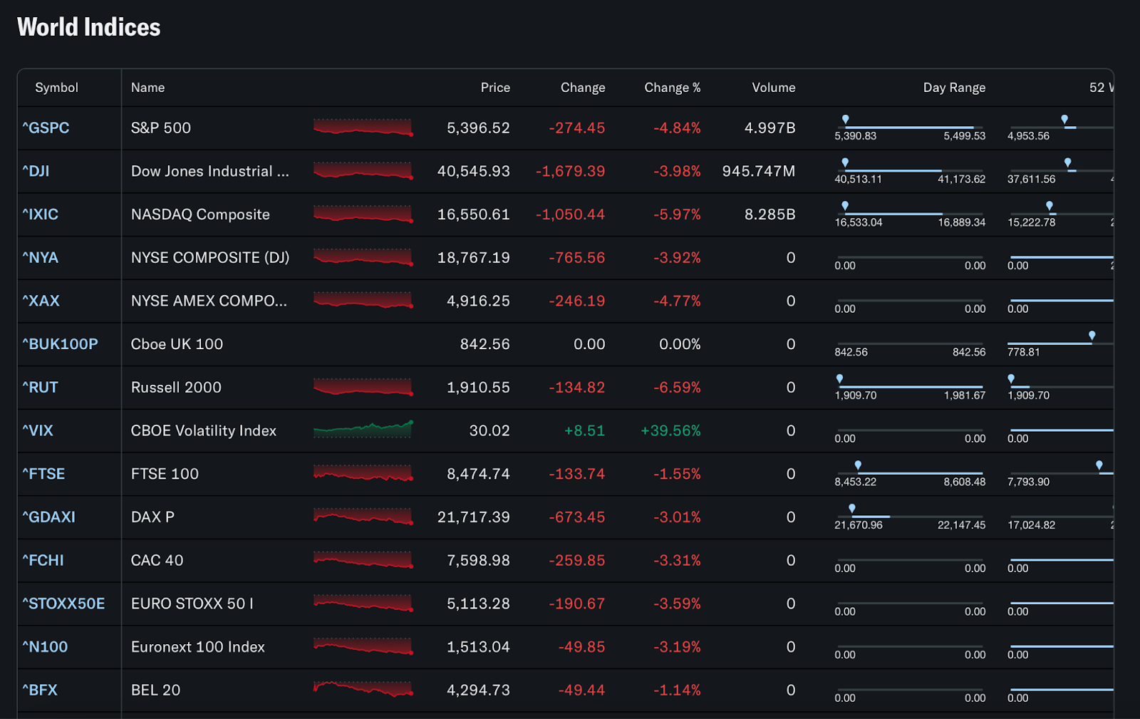Open the ^BFX symbol link

[x=40, y=690]
